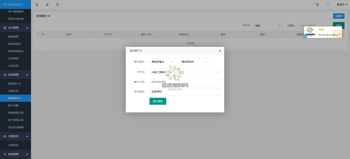The image size is (350, 159).
Task: Open the 请选择省份 province dropdown
Action: (x=162, y=62)
